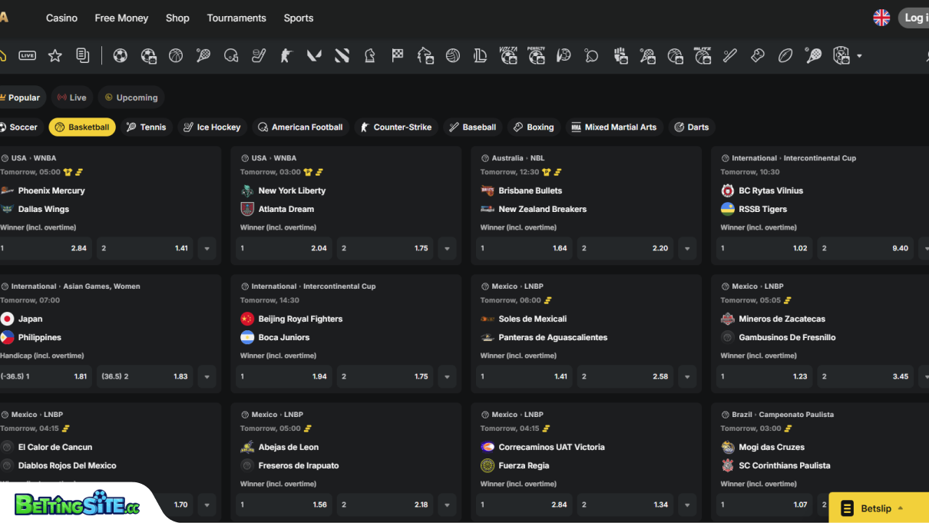Filter by Mixed Martial Arts chip

(614, 127)
